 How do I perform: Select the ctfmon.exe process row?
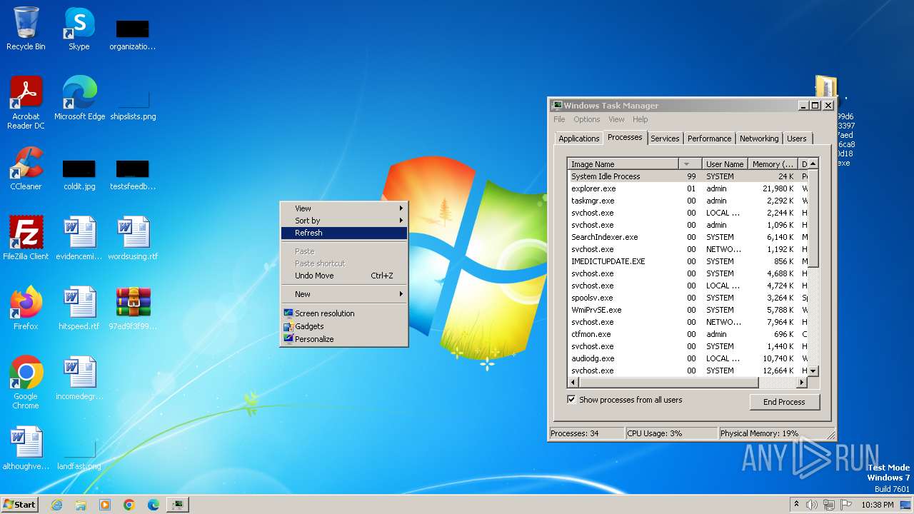pyautogui.click(x=688, y=334)
